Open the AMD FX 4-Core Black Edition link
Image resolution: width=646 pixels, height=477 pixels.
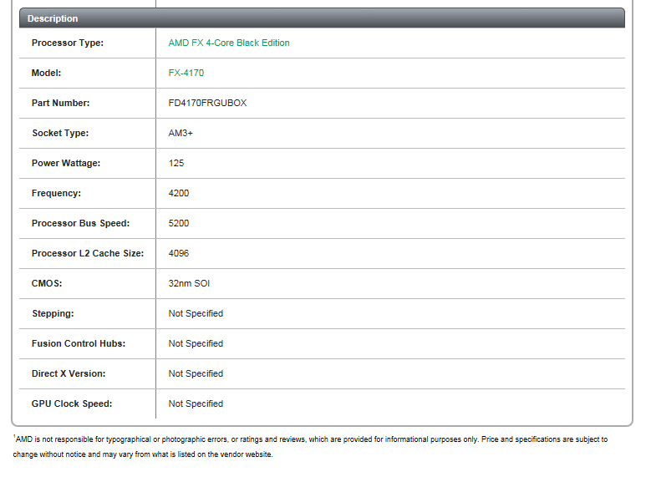(x=229, y=43)
